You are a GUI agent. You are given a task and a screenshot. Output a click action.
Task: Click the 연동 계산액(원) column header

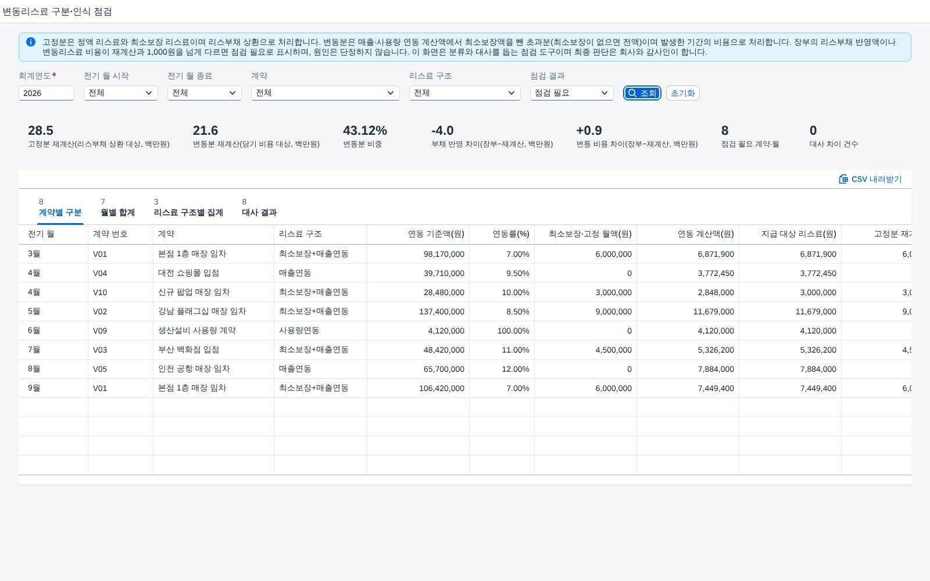click(688, 234)
